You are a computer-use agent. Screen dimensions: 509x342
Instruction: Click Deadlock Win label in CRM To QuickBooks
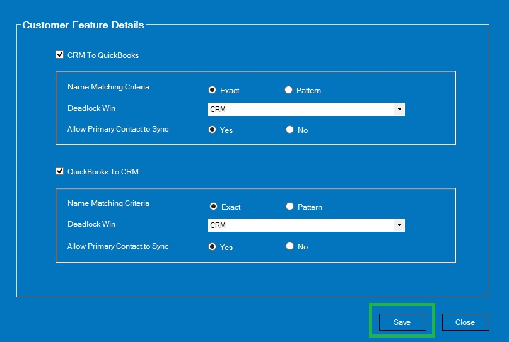(x=91, y=108)
